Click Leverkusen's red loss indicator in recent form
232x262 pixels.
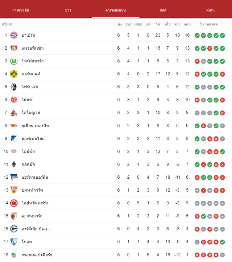[210, 49]
